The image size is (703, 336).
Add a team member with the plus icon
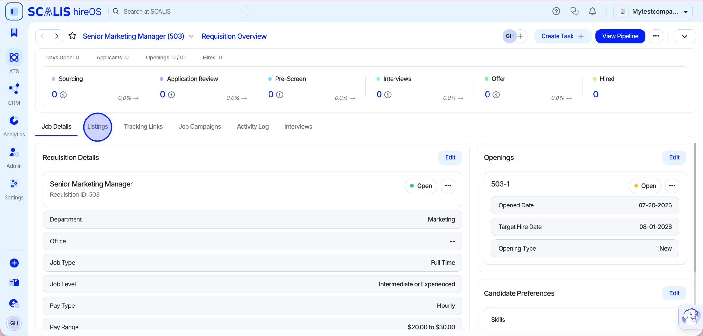tap(520, 36)
